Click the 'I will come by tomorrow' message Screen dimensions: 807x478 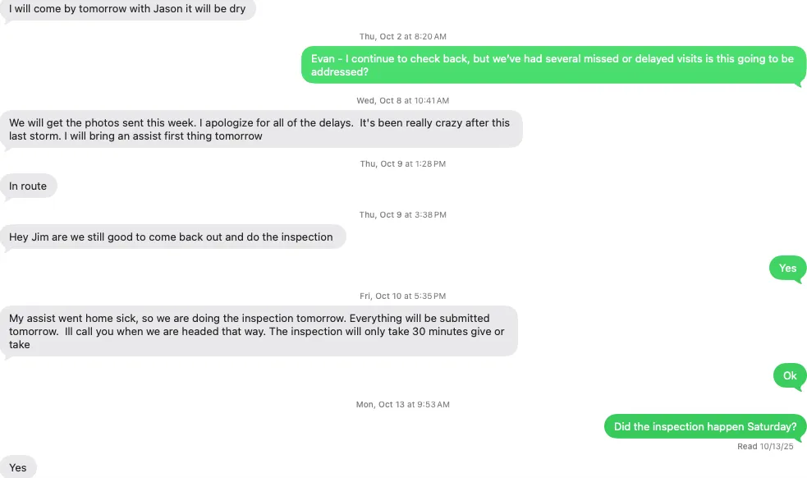tap(127, 10)
